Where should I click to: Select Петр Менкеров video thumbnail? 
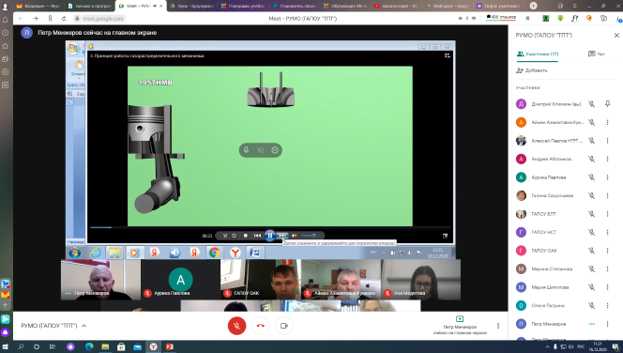click(x=100, y=280)
